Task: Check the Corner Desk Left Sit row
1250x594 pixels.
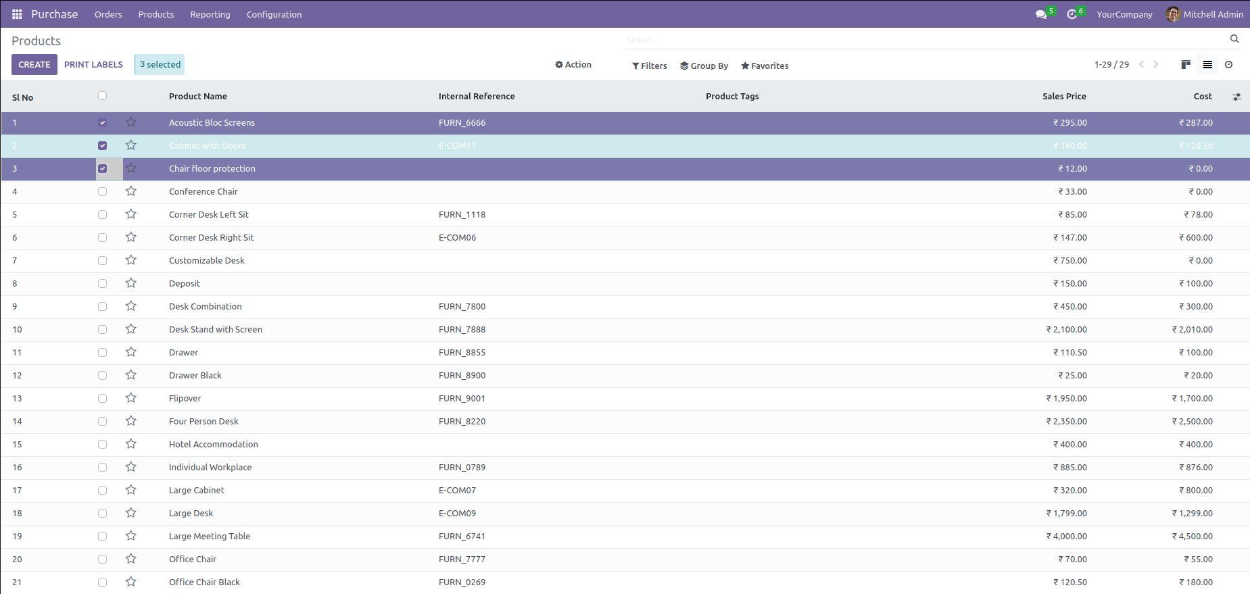Action: point(102,215)
